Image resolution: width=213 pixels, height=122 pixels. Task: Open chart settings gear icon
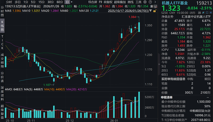click(x=145, y=2)
